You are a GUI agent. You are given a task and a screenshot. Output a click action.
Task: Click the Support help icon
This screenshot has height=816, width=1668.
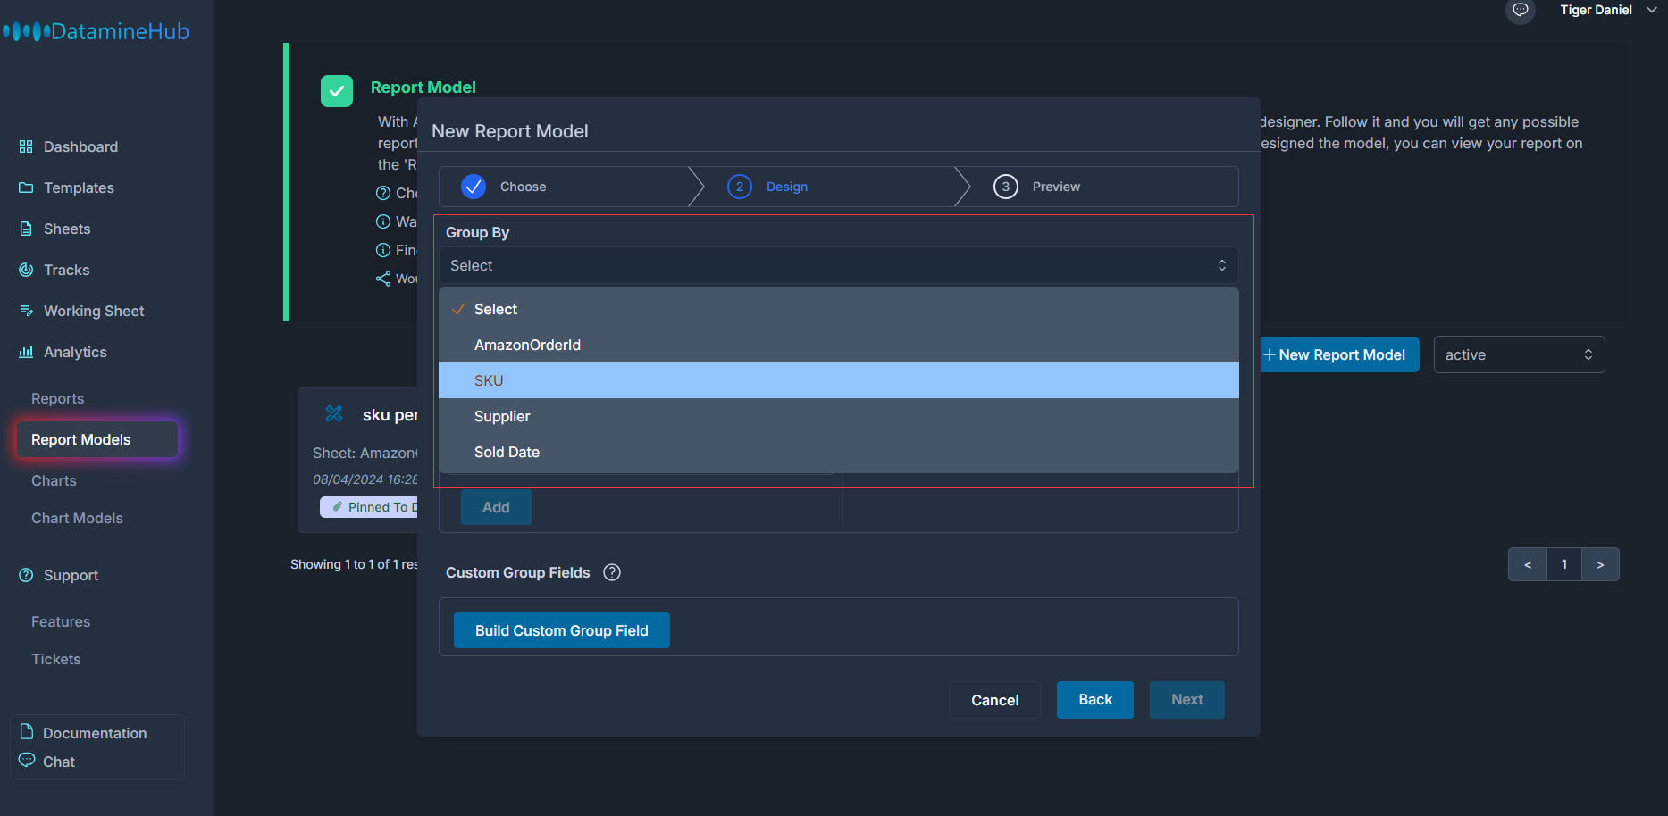[x=26, y=575]
